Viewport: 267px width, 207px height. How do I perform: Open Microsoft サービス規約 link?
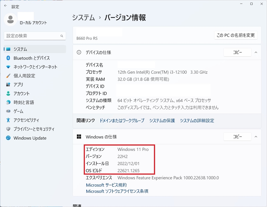[106, 185]
